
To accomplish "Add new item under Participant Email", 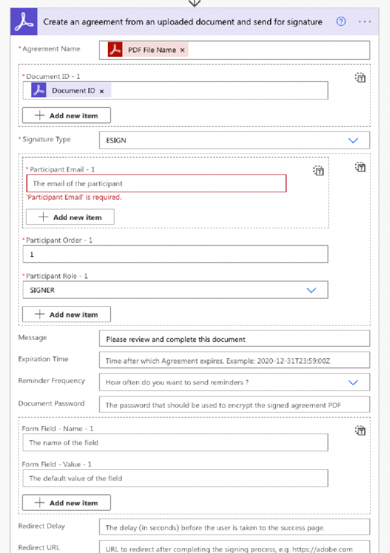I will (70, 217).
